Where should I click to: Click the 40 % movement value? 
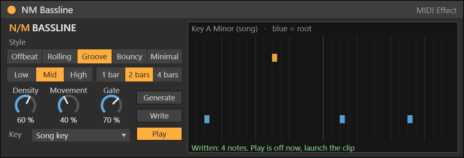pyautogui.click(x=69, y=120)
